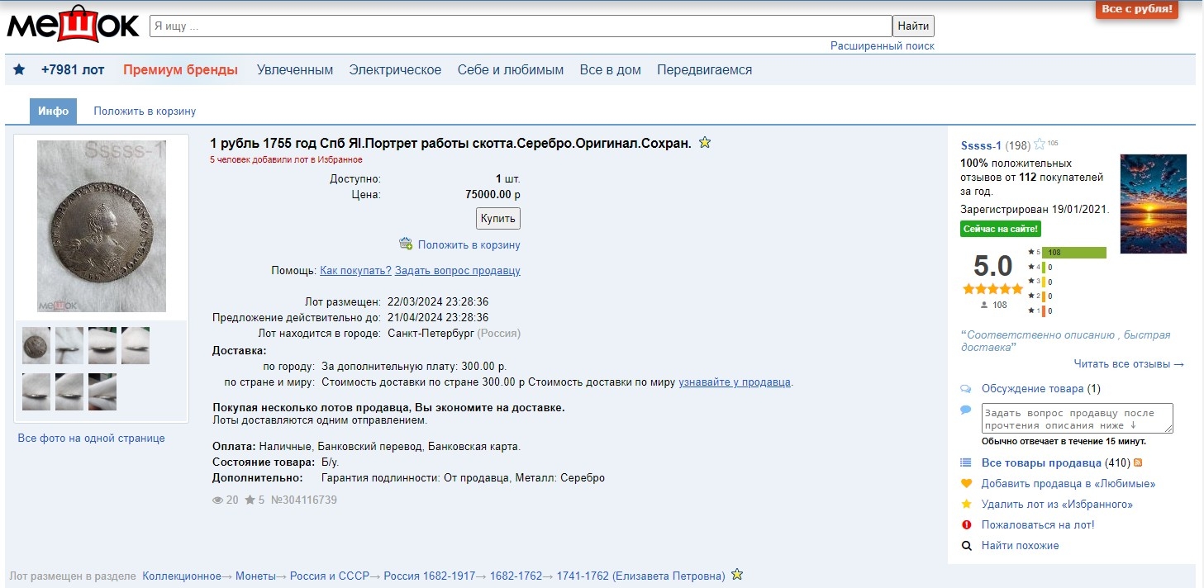The height and width of the screenshot is (588, 1204).
Task: Click the red exclamation report lot icon
Action: click(966, 524)
